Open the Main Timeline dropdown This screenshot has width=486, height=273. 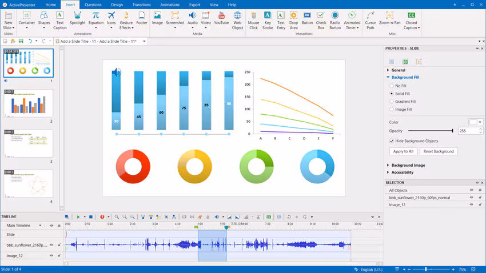40,226
